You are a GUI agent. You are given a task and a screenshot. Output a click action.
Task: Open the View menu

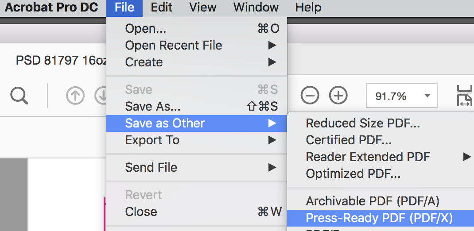203,8
